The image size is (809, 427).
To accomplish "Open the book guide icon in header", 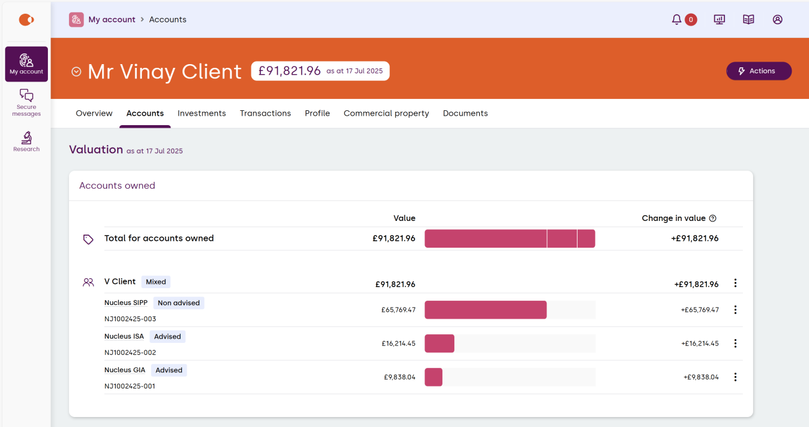I will (x=749, y=19).
